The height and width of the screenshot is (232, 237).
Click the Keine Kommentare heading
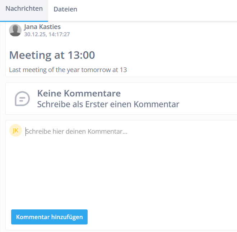click(79, 94)
